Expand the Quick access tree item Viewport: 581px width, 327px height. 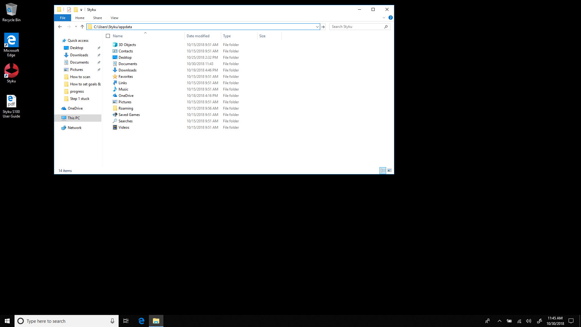point(59,40)
